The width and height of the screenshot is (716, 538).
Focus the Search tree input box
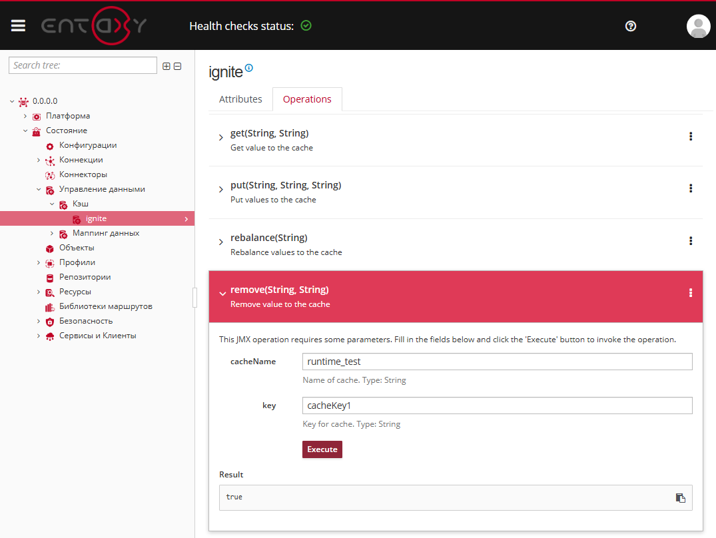83,65
